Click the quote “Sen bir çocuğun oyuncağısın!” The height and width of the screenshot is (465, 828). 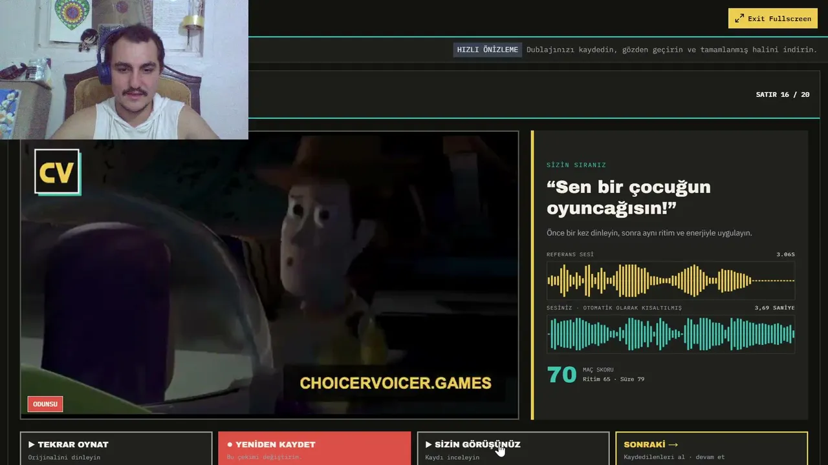pos(629,198)
